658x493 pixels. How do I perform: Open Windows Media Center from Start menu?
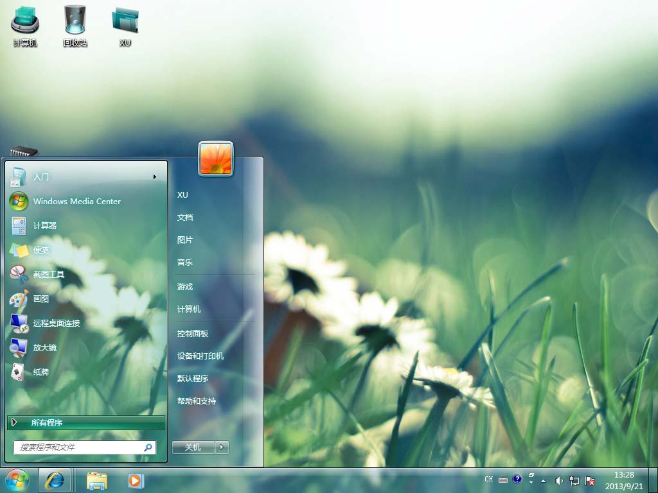coord(76,201)
